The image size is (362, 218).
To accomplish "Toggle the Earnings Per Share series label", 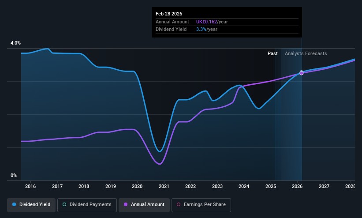I will click(x=205, y=205).
